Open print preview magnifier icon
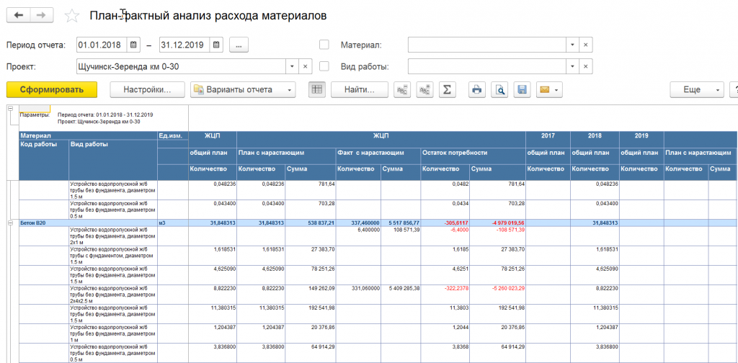Image resolution: width=738 pixels, height=363 pixels. 499,89
